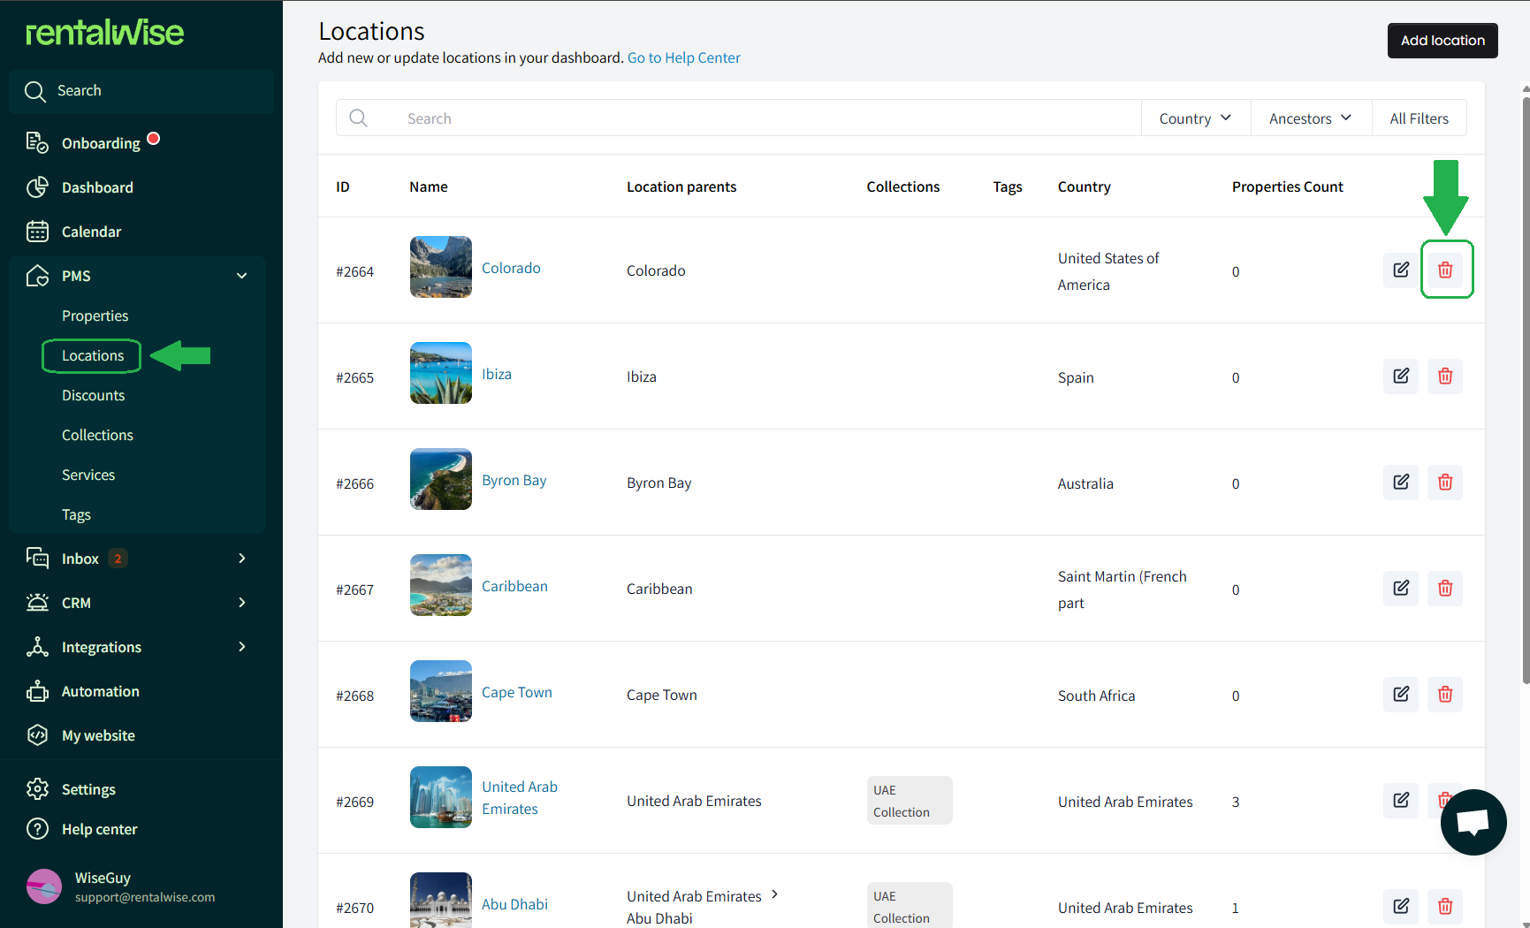1530x928 pixels.
Task: Open the live chat bubble
Action: pos(1473,822)
